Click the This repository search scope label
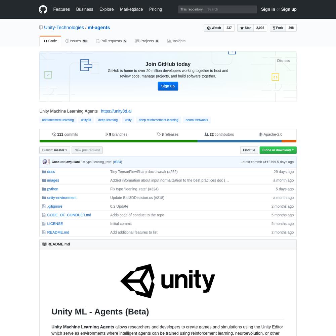Viewport: 336px width, 336px height. [x=192, y=9]
